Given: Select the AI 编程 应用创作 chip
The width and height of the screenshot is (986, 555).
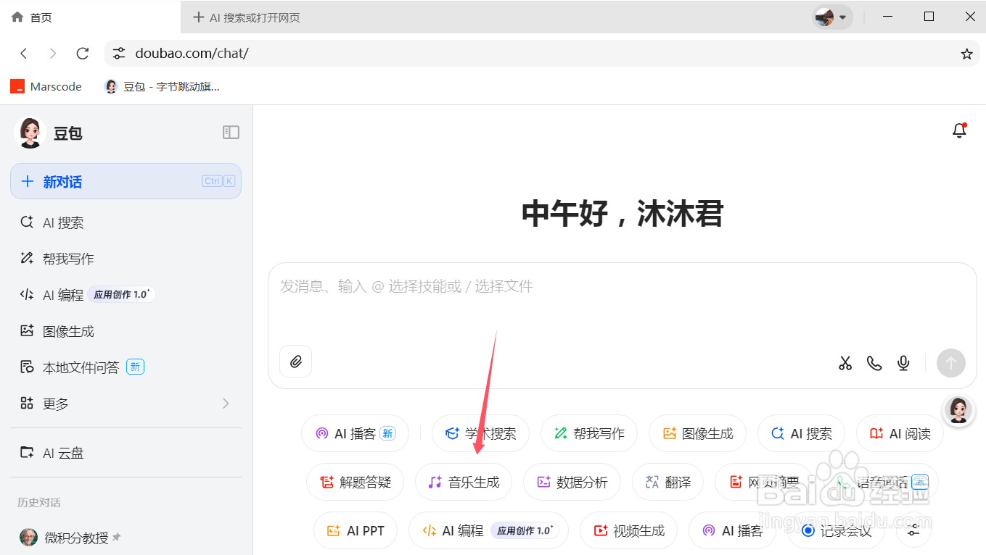Looking at the screenshot, I should pos(488,530).
